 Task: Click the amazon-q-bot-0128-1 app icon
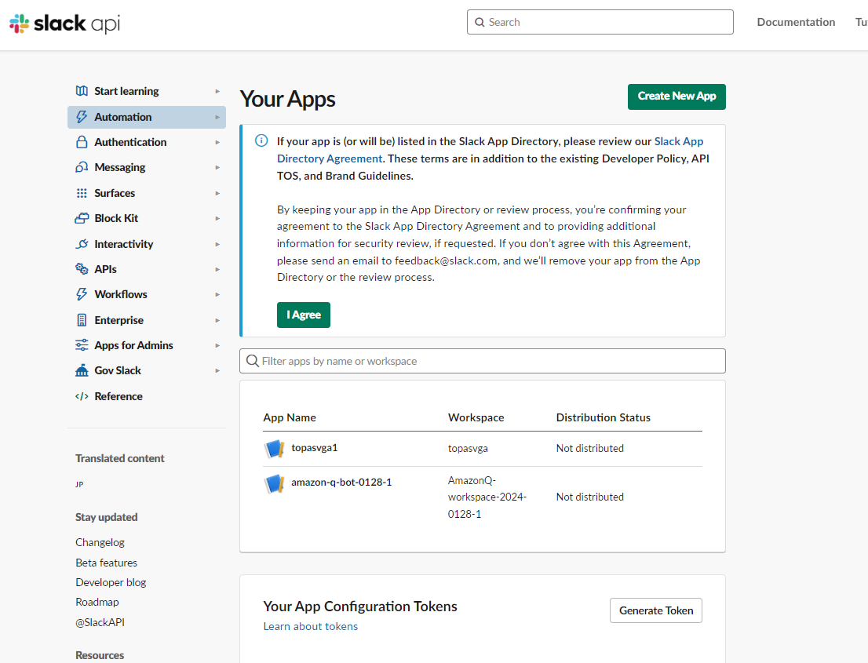[274, 483]
